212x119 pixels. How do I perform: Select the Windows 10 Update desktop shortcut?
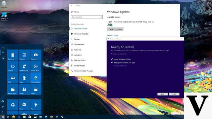[4, 17]
